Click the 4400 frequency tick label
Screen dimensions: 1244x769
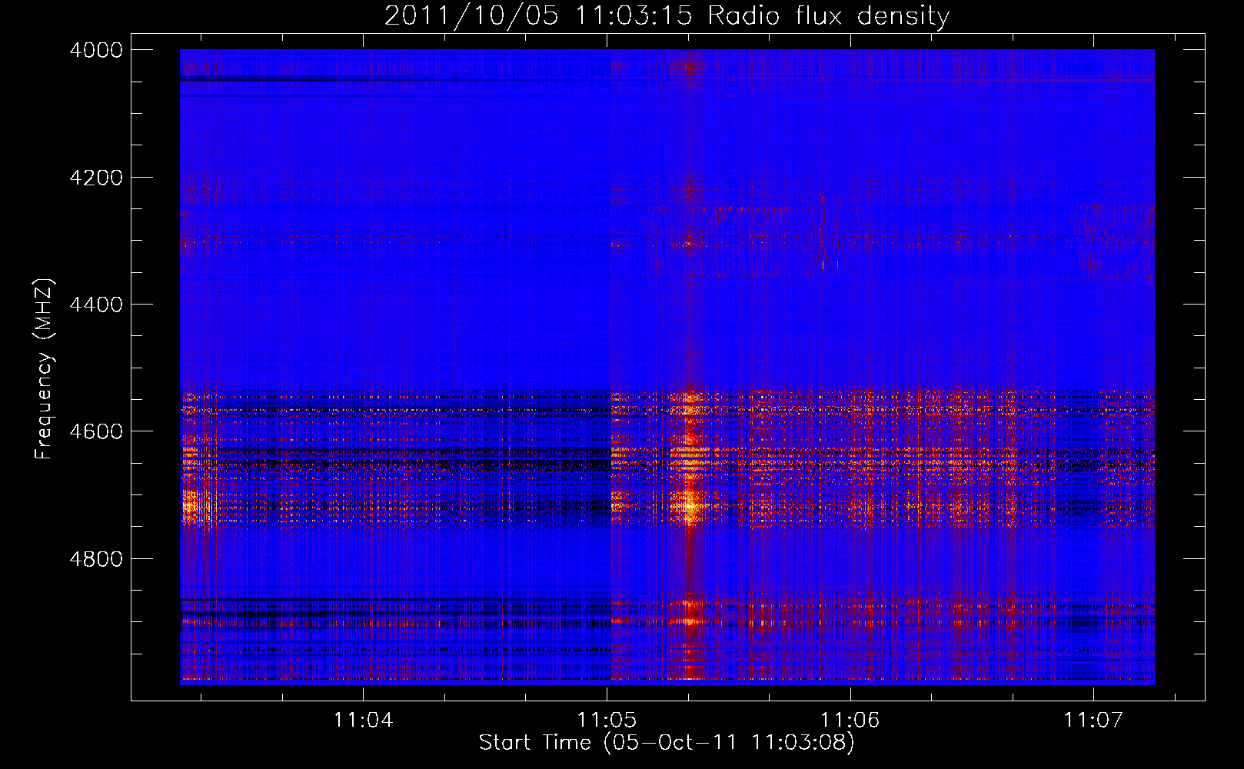[96, 305]
